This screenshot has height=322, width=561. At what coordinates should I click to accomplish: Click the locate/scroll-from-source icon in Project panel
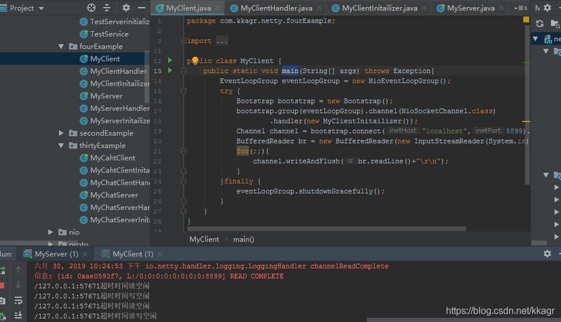coord(91,8)
